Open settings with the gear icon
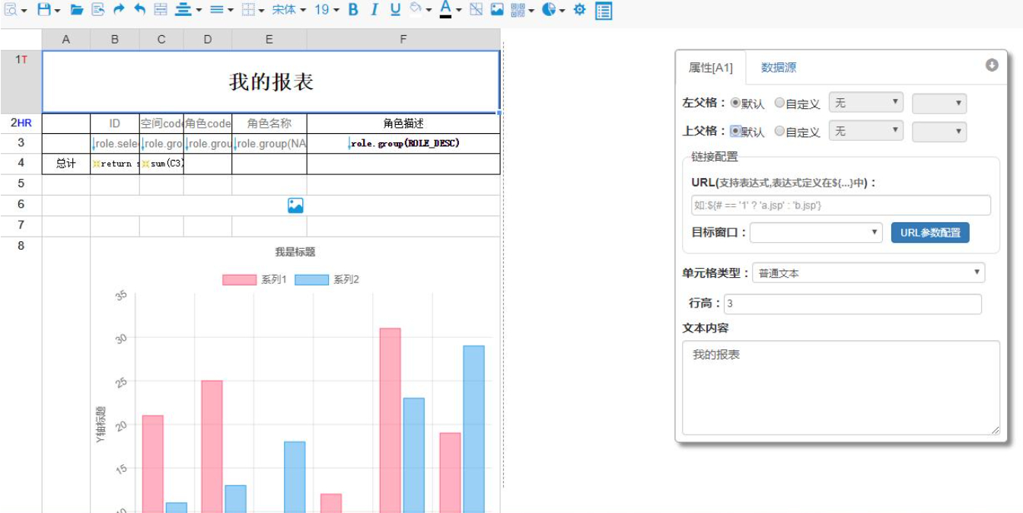The height and width of the screenshot is (513, 1023). 579,10
